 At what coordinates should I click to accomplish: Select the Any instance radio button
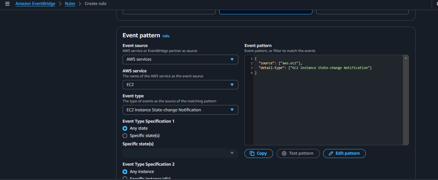pyautogui.click(x=125, y=172)
